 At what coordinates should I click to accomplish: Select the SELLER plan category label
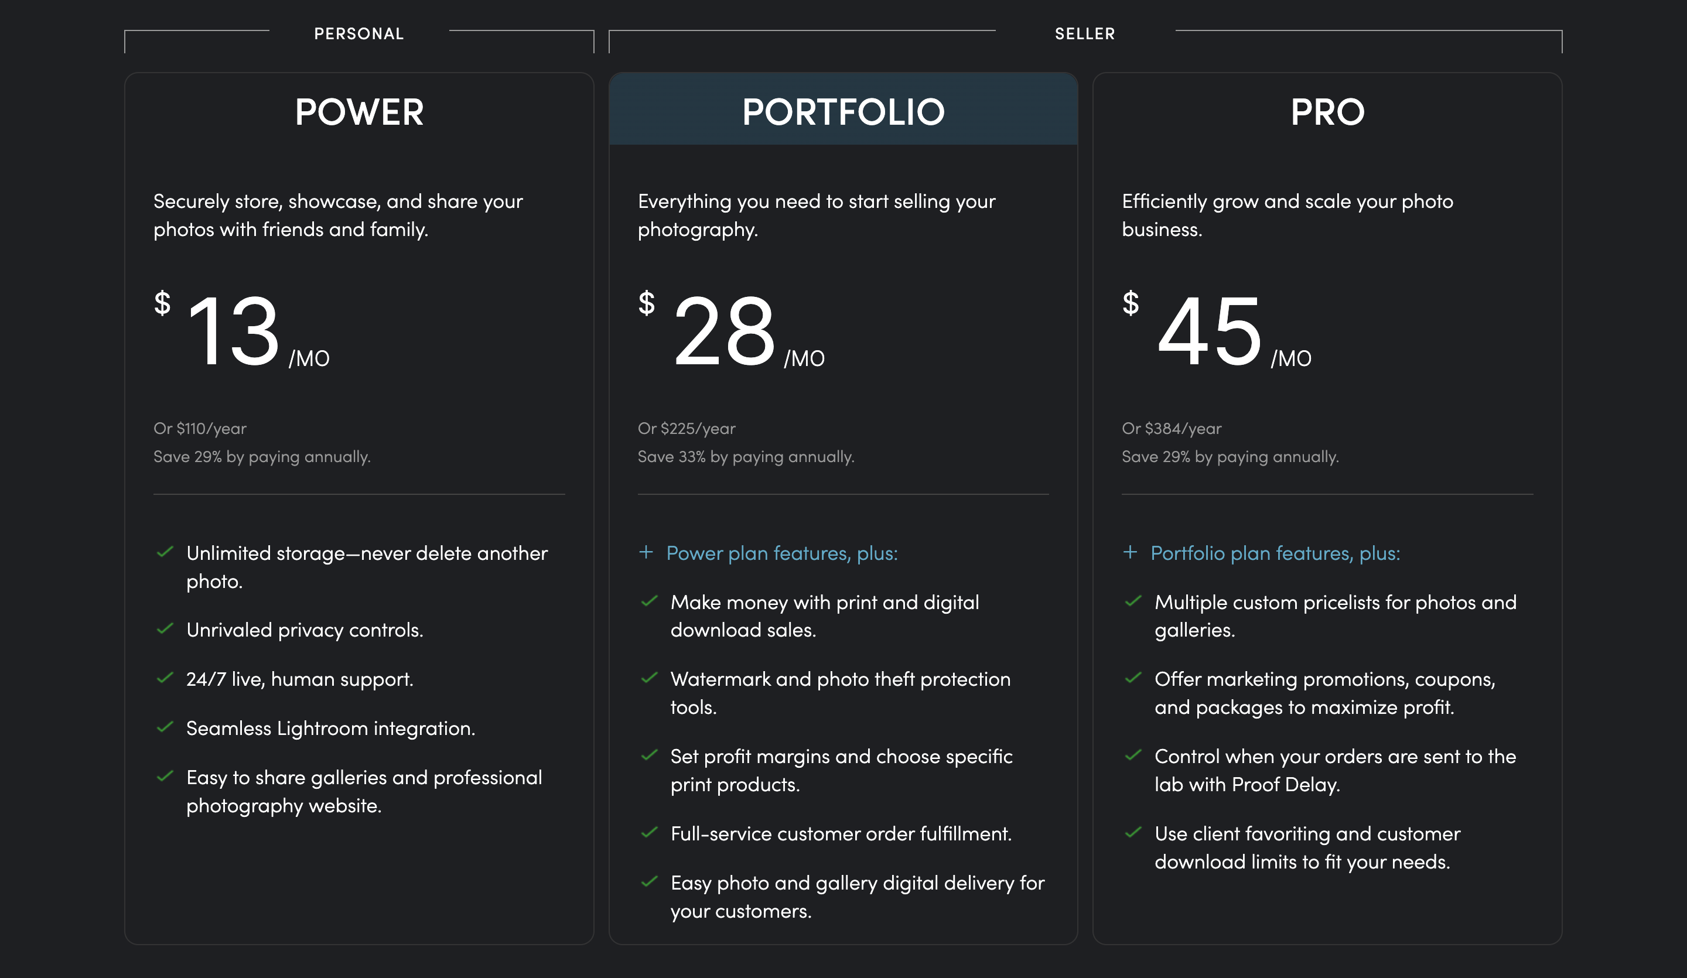coord(1084,33)
